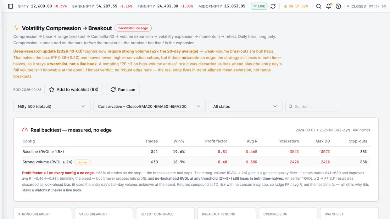This screenshot has height=219, width=390.
Task: Open the STRONG BREAKOUT card
Action: (x=43, y=213)
